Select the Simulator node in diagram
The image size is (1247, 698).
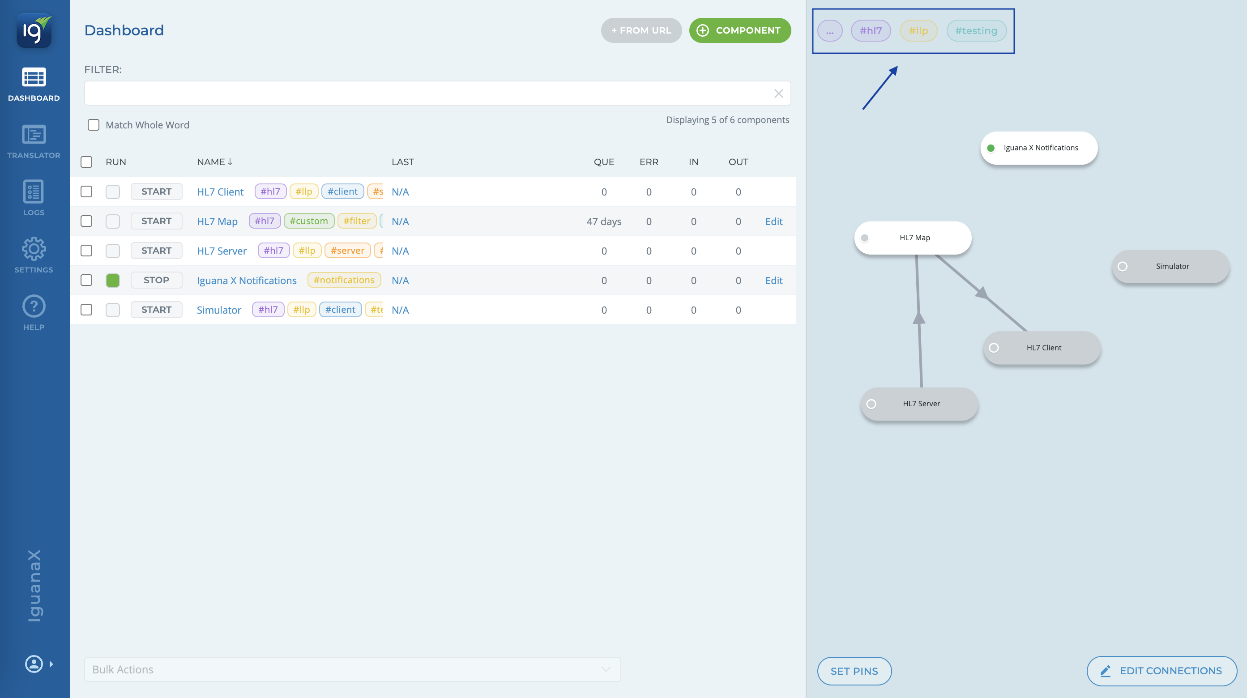pos(1170,266)
